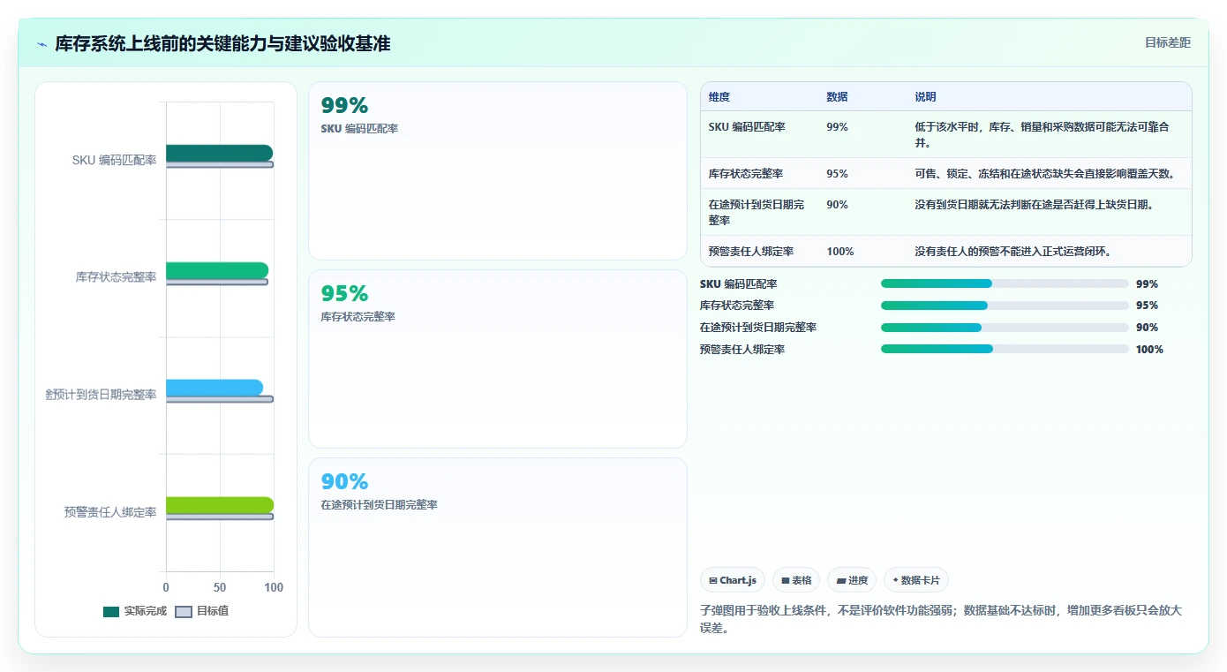Click the Chart.js chip
Viewport: 1227px width, 672px height.
pyautogui.click(x=733, y=580)
